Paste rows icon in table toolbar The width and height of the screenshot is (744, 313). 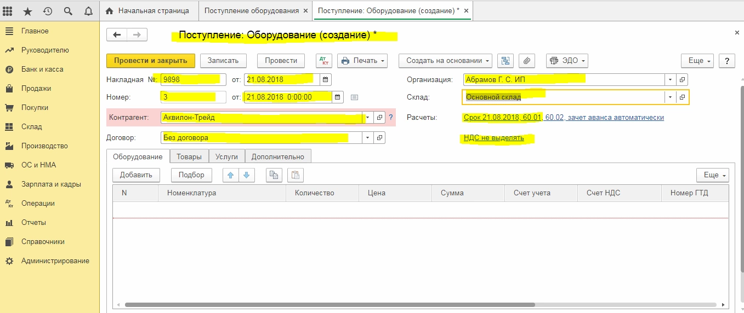pos(296,175)
